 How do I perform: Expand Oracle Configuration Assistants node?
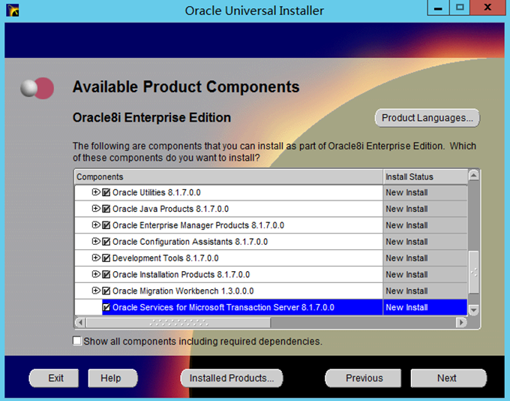tap(96, 241)
